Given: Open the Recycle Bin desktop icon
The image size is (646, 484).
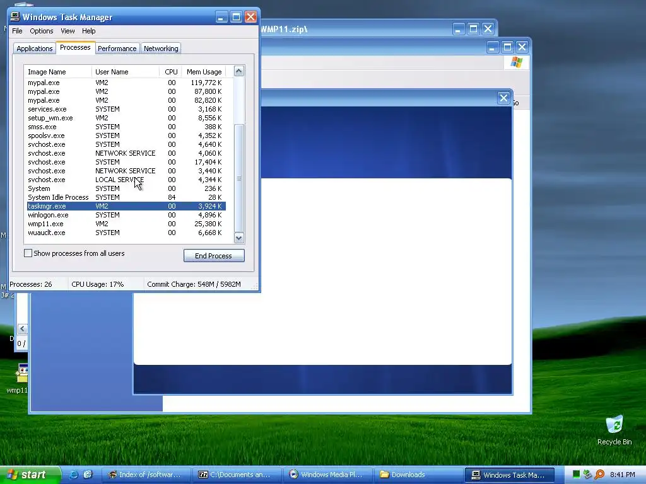Looking at the screenshot, I should tap(614, 430).
